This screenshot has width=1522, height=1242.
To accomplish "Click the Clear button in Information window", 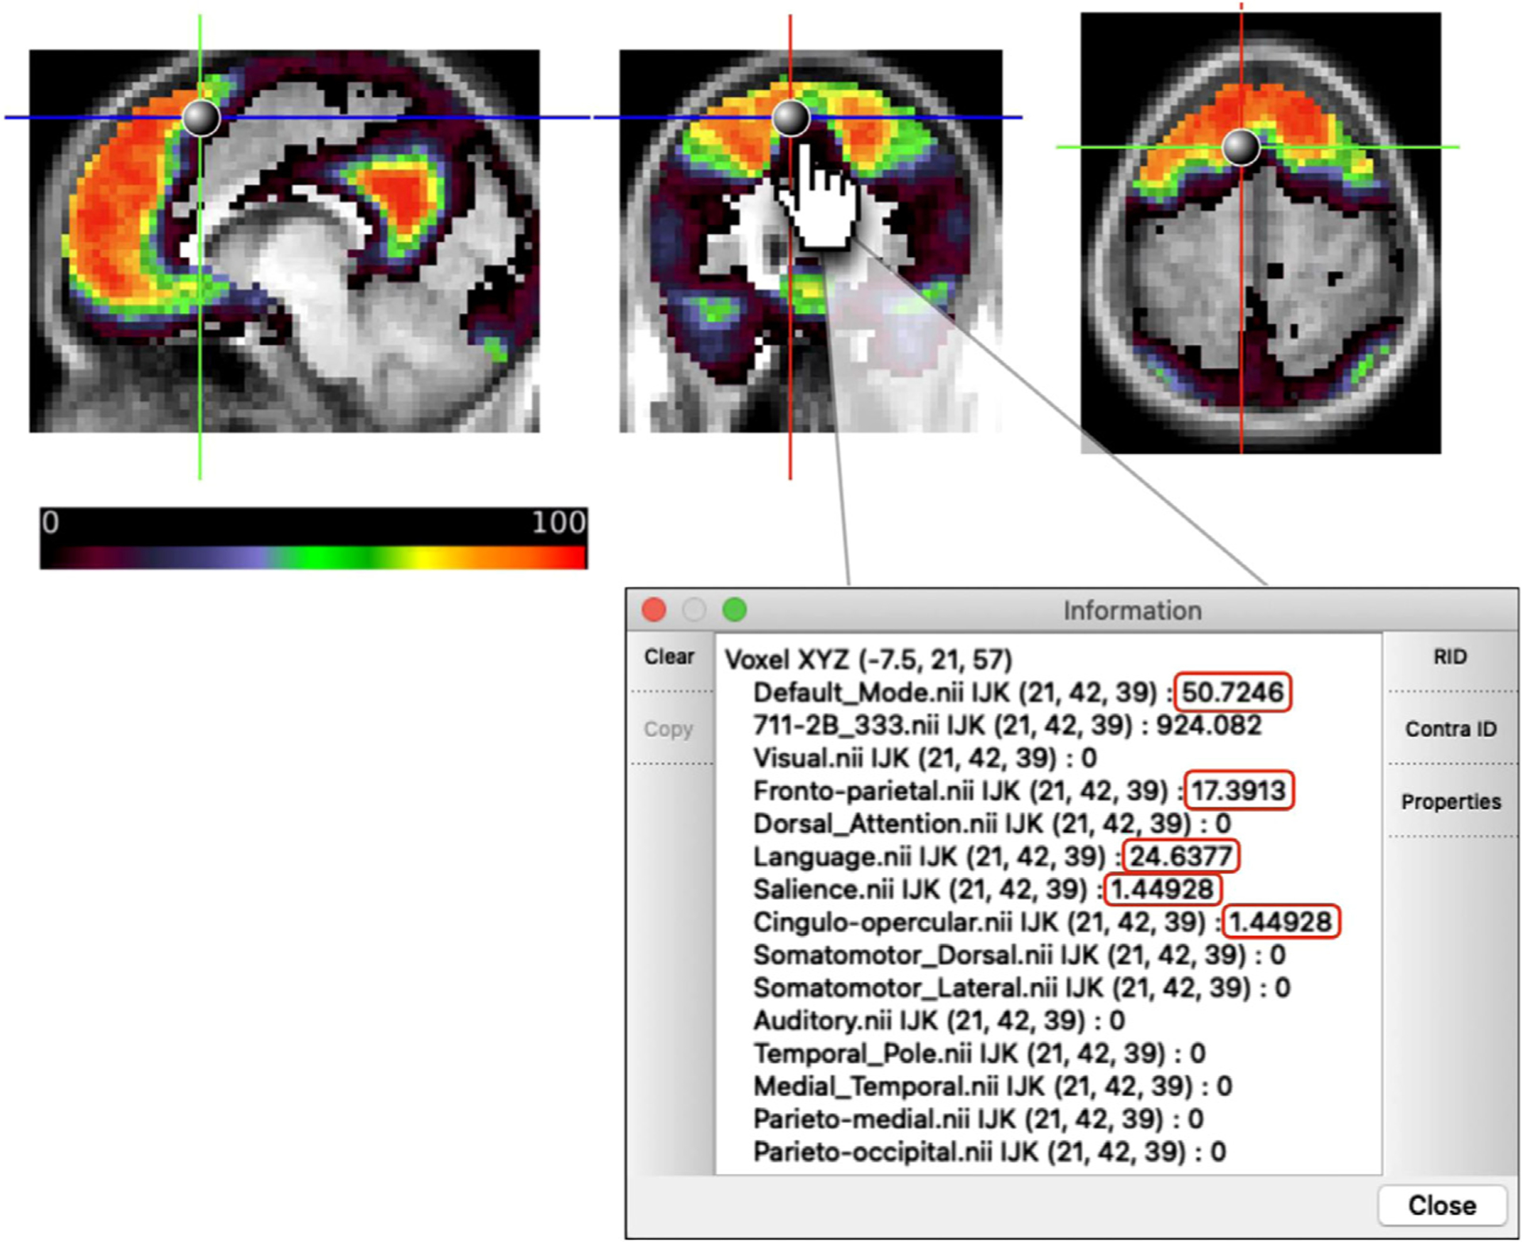I will (669, 656).
